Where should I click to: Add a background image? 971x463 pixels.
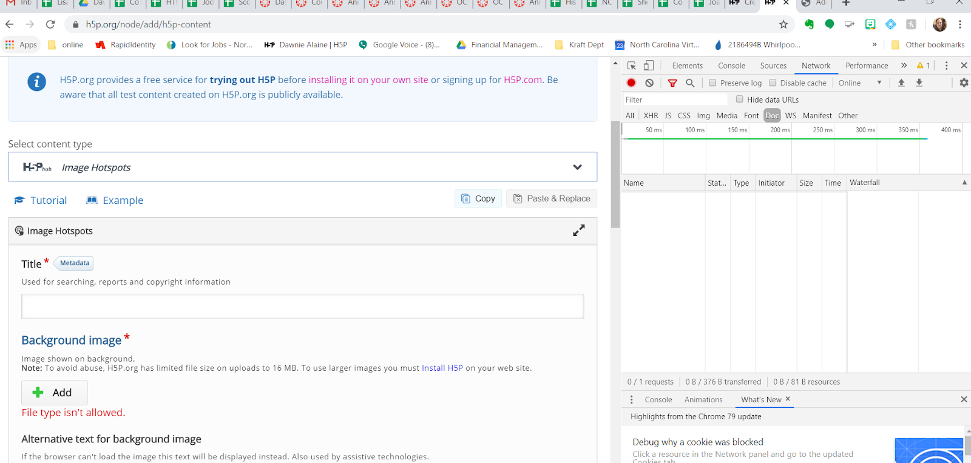coord(55,393)
